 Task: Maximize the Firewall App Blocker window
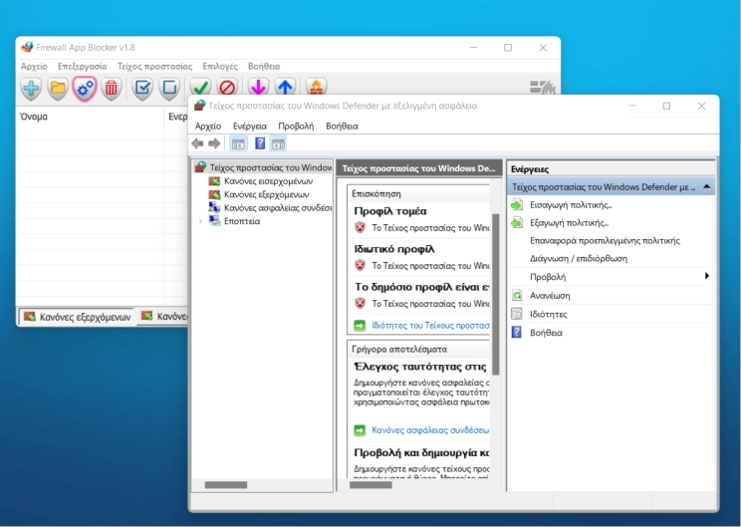click(508, 47)
